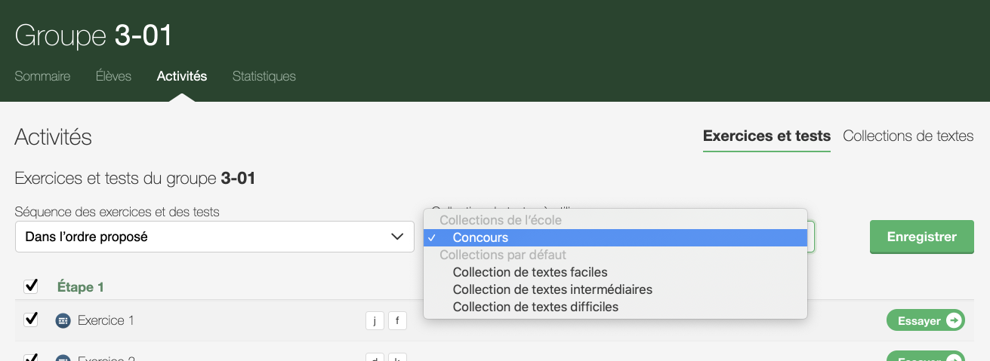Click the 'j' key badge
Viewport: 990px width, 361px height.
pos(375,320)
